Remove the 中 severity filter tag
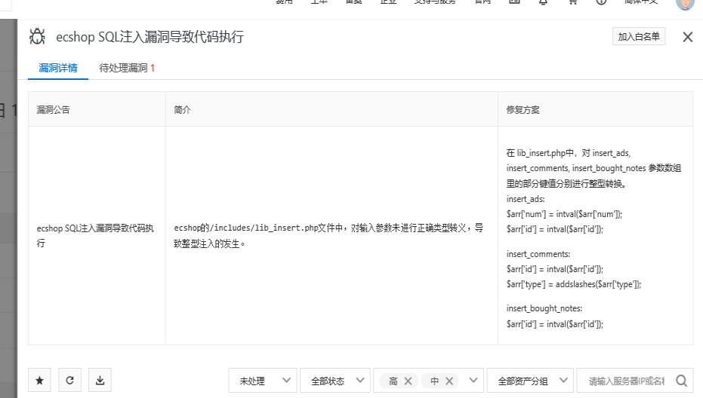The image size is (703, 398). point(450,381)
